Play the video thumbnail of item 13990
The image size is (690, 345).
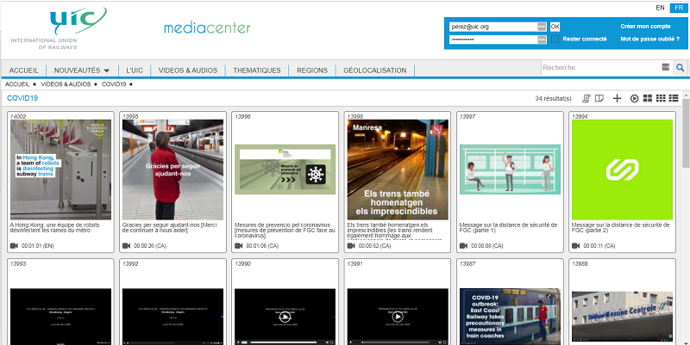coord(285,317)
